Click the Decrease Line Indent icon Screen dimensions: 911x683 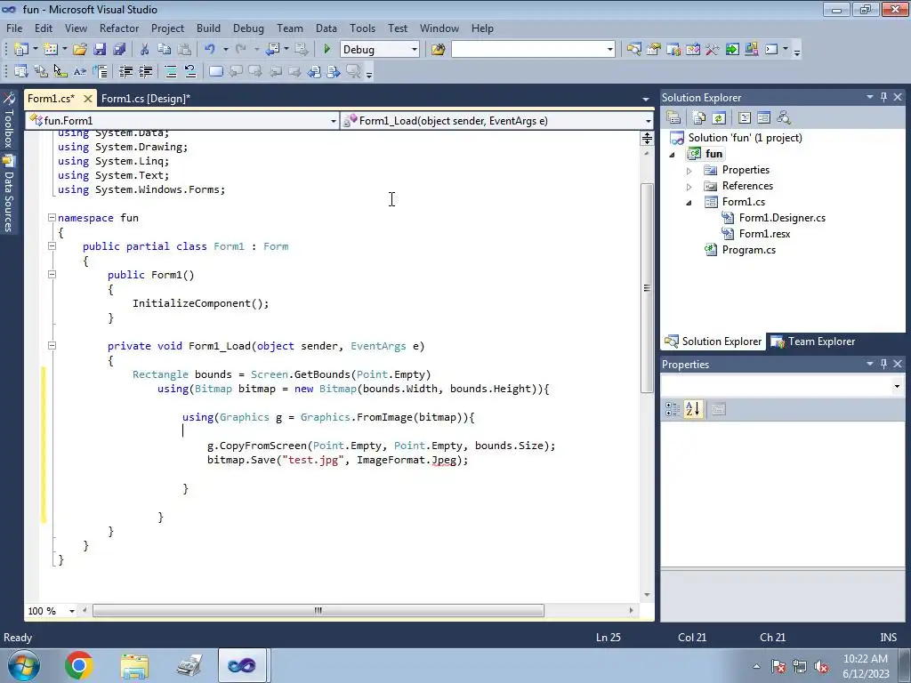[x=125, y=71]
